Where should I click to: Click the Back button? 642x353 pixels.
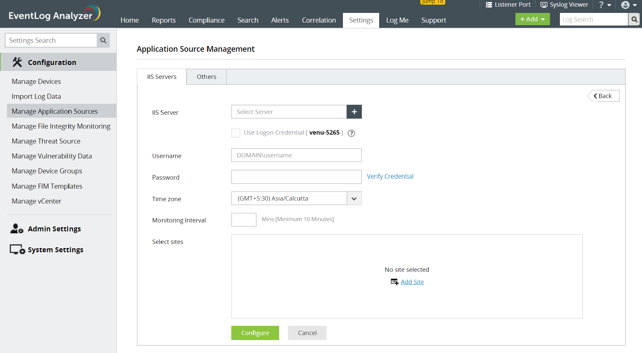[603, 96]
